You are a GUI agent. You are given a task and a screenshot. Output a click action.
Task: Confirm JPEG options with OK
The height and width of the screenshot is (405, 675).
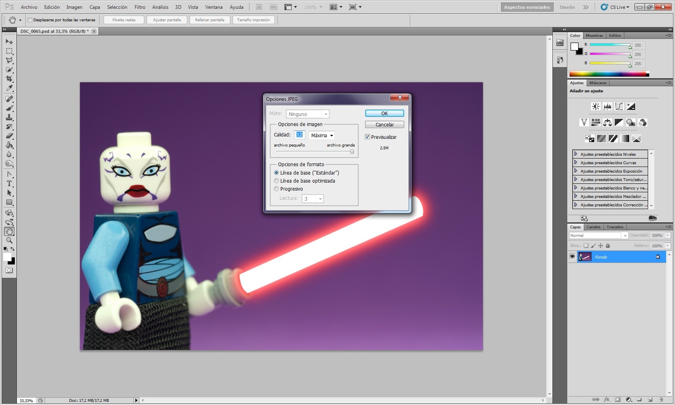point(384,114)
